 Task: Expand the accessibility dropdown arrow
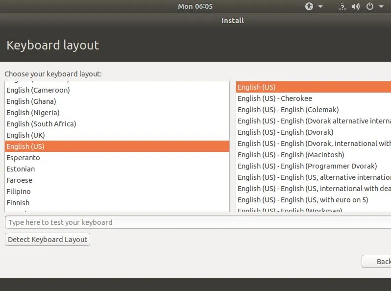320,6
